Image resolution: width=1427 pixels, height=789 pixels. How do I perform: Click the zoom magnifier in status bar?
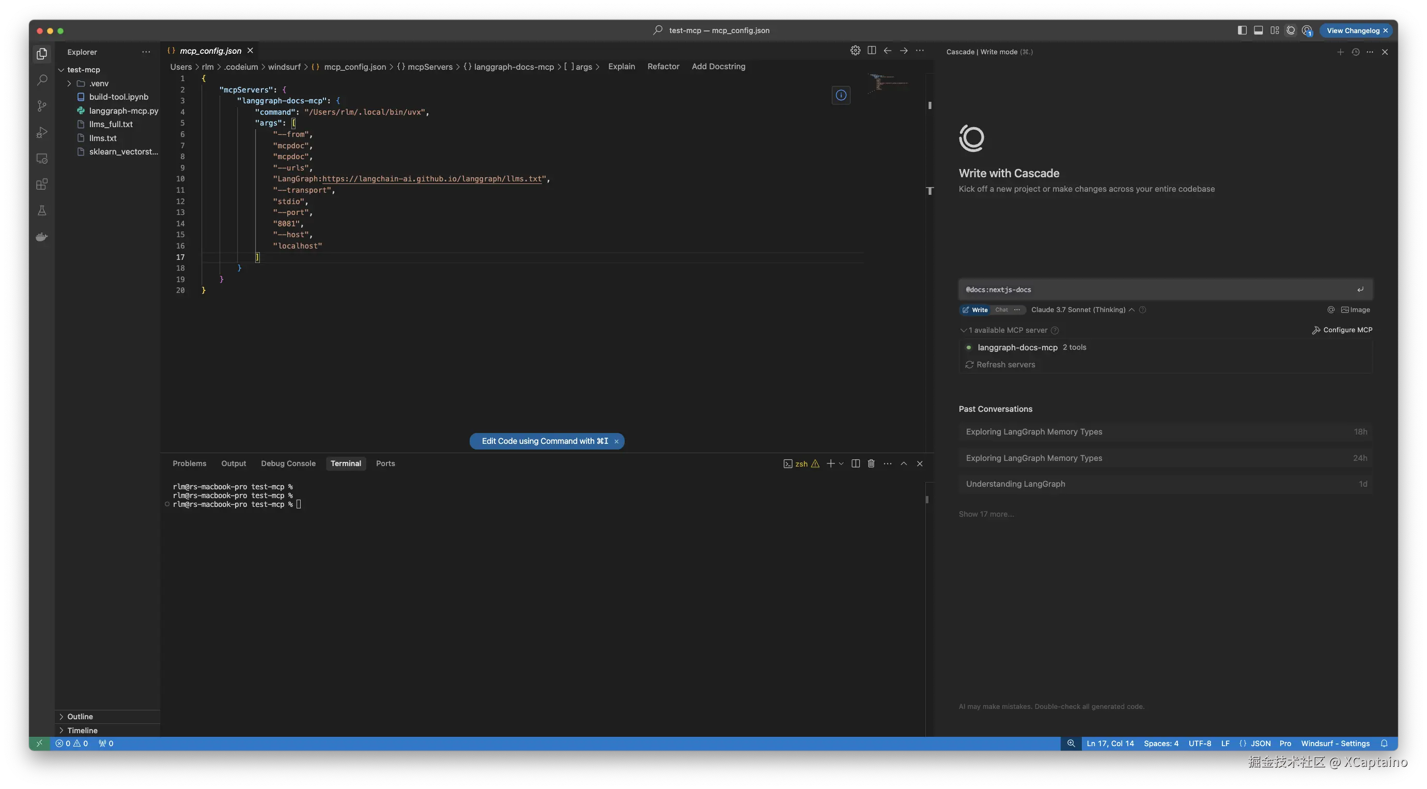[x=1071, y=744]
